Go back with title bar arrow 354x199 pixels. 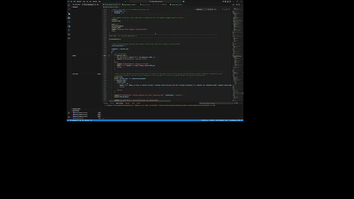(125, 1)
